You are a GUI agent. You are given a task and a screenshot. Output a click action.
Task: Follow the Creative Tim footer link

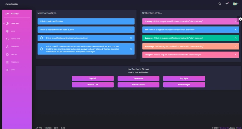pyautogui.click(x=224, y=128)
